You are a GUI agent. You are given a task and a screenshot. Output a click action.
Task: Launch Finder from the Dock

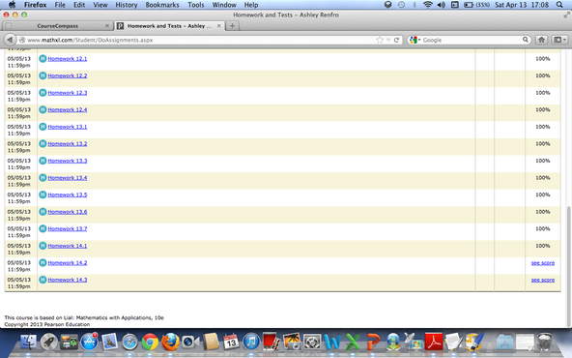click(28, 343)
